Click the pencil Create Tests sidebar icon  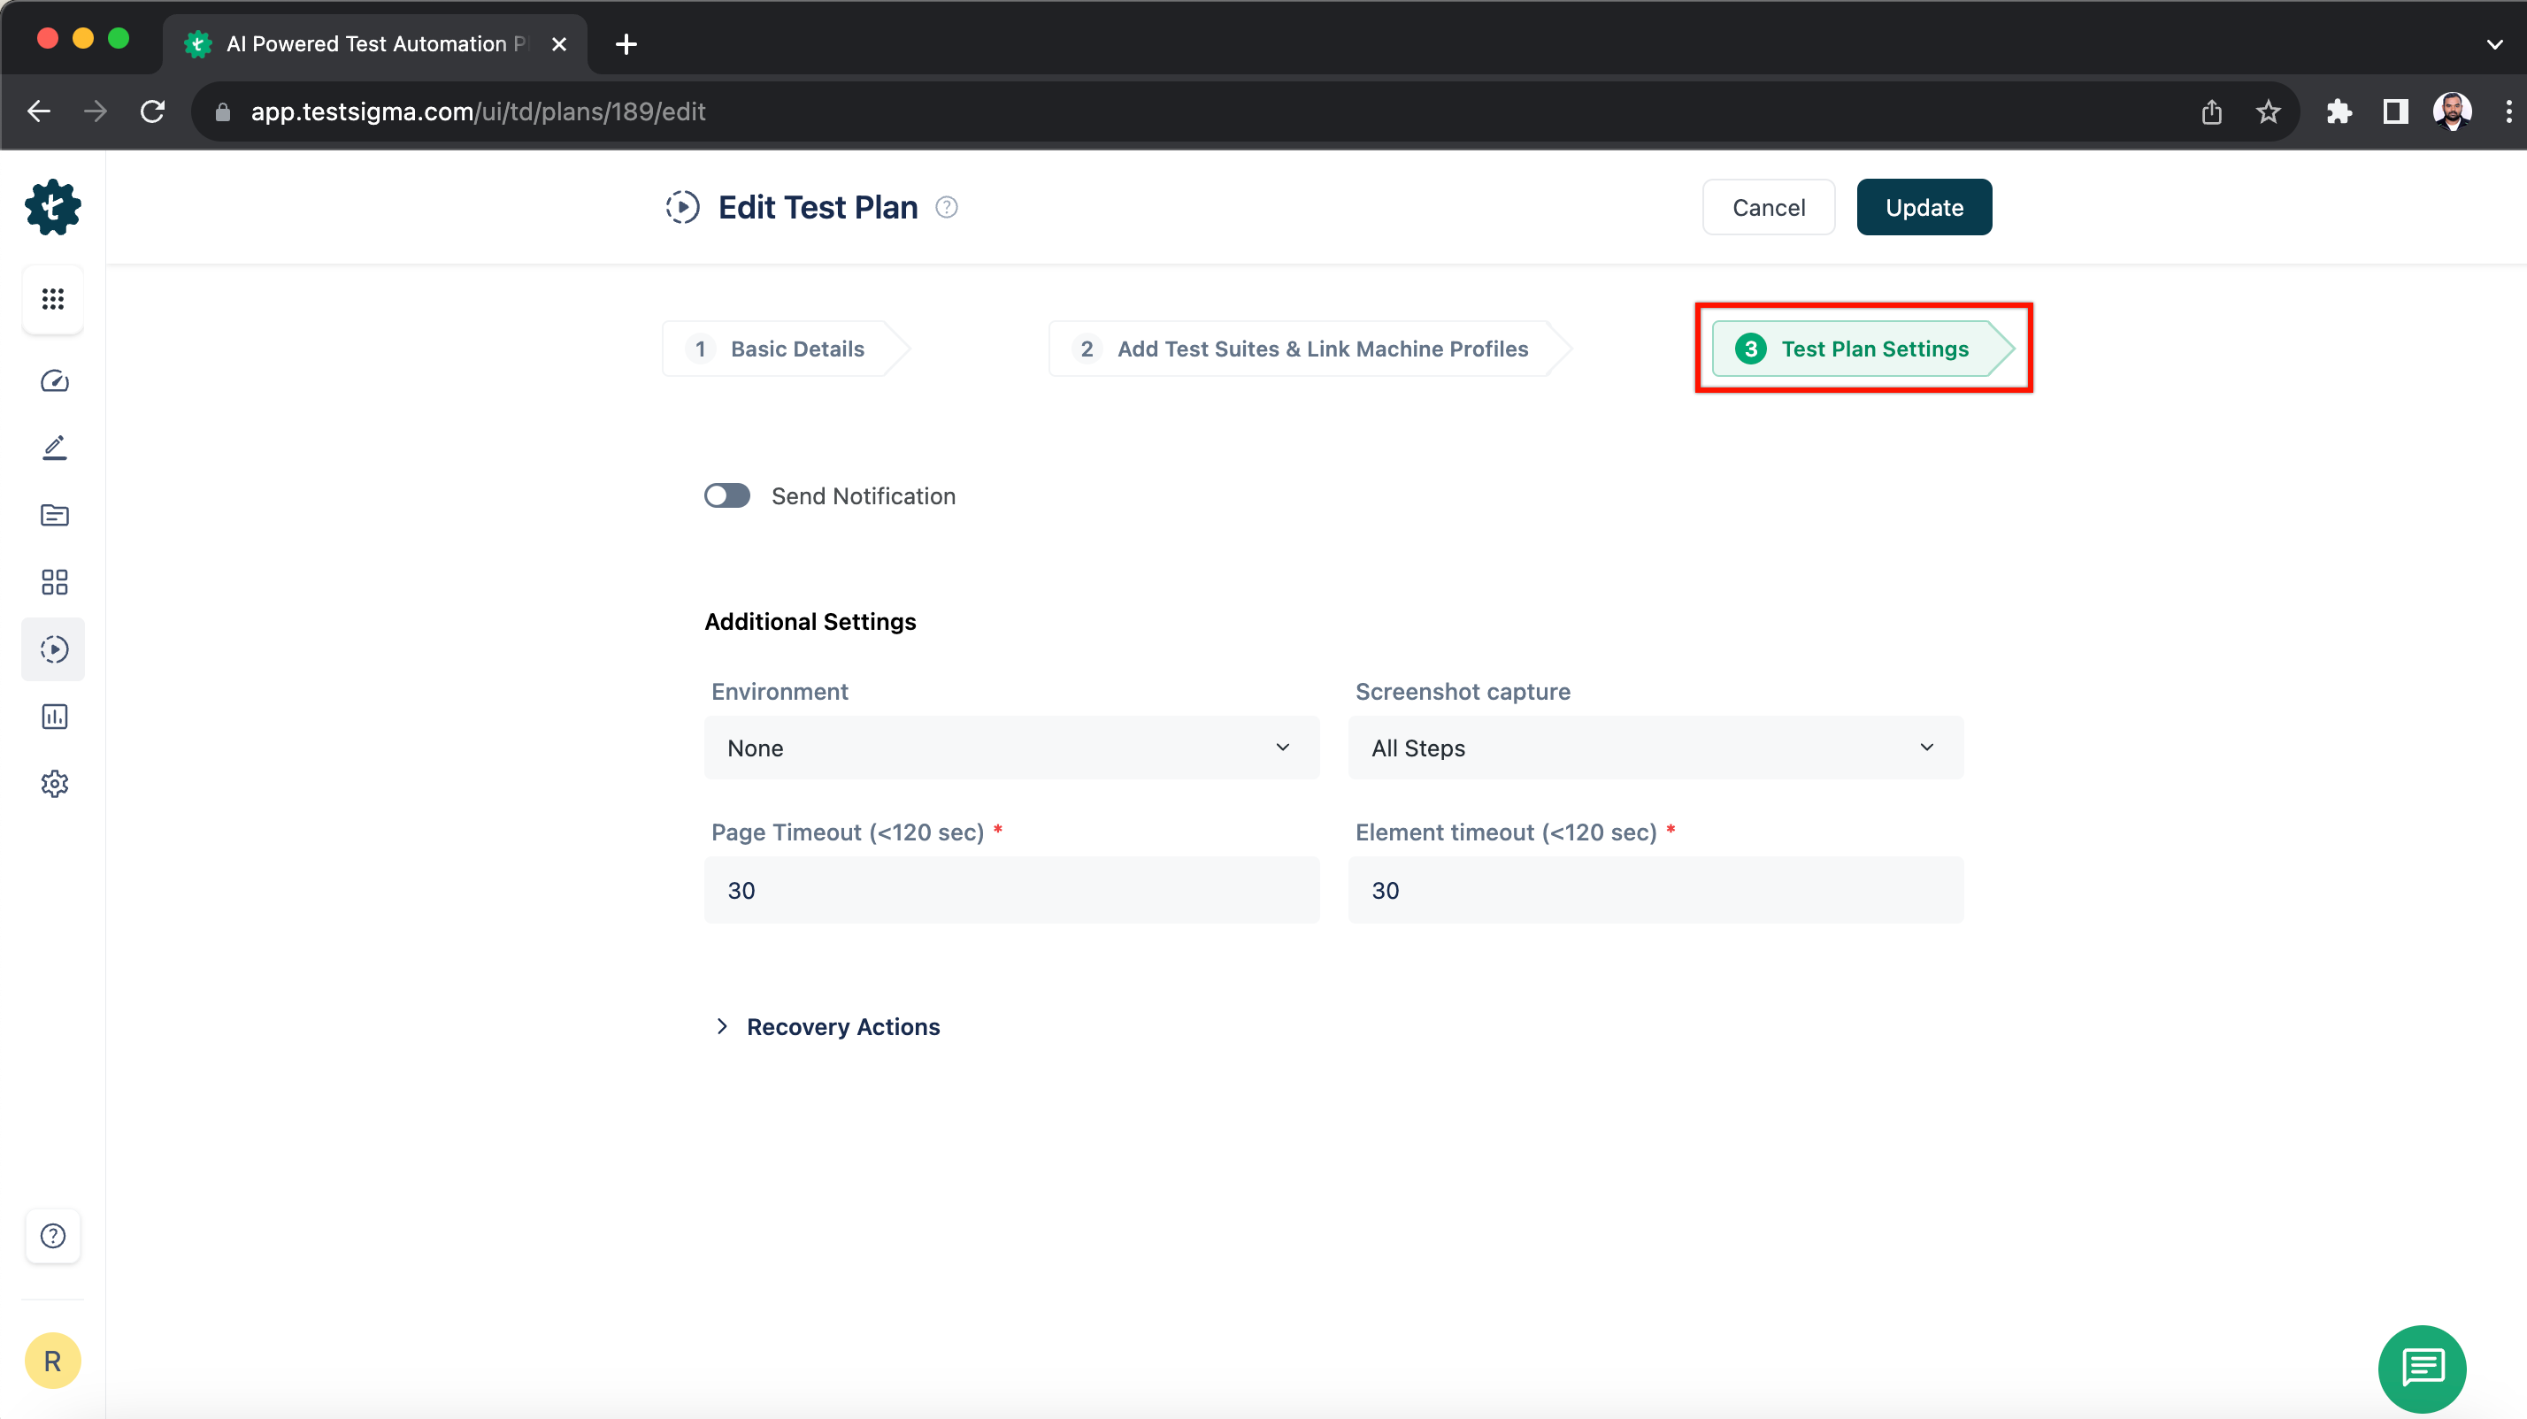[x=54, y=449]
